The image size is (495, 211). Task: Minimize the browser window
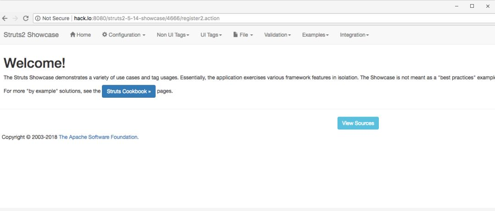456,6
